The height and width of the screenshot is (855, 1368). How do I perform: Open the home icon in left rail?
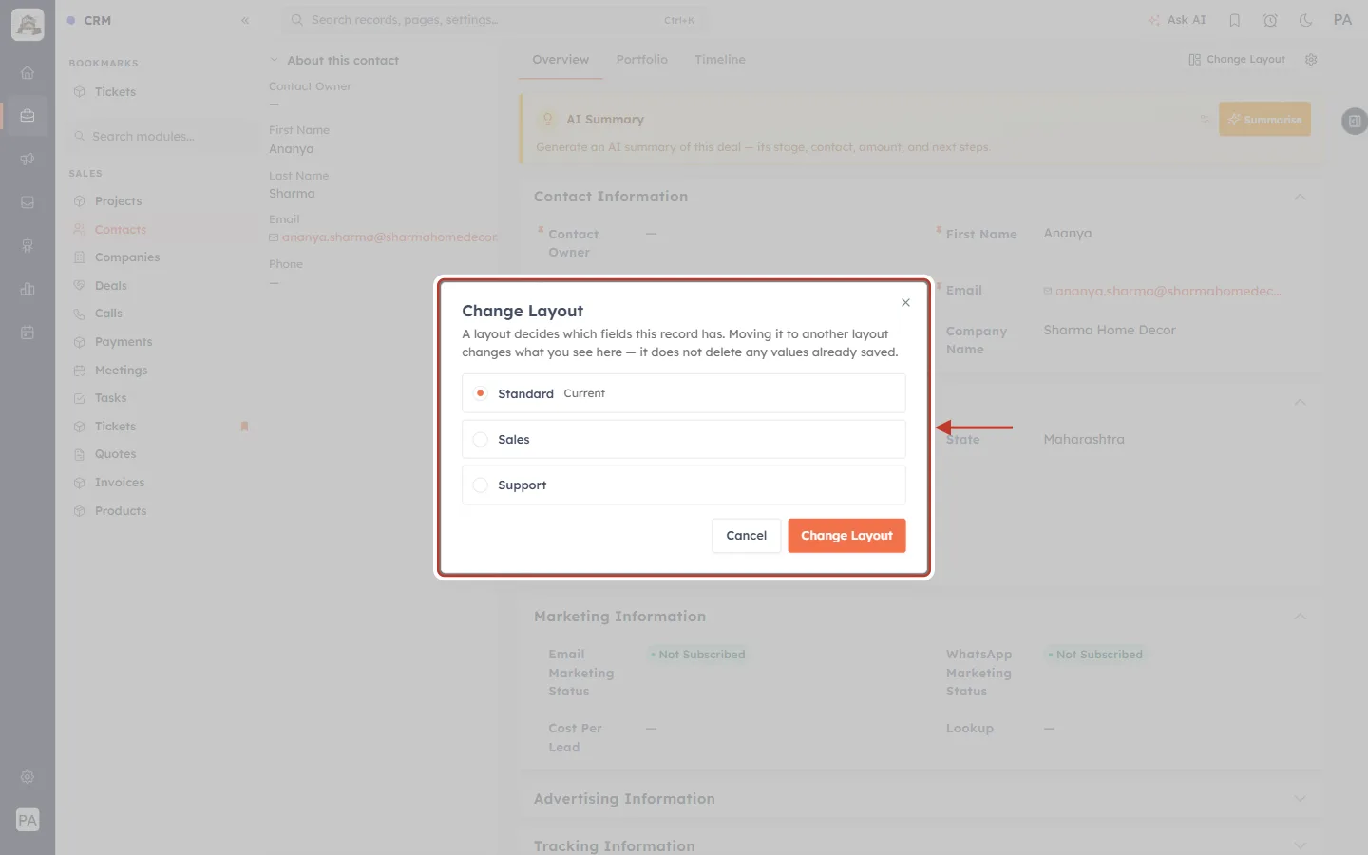28,72
